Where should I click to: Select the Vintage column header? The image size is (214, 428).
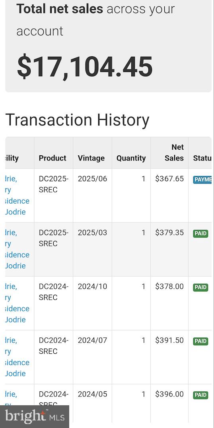pyautogui.click(x=91, y=158)
